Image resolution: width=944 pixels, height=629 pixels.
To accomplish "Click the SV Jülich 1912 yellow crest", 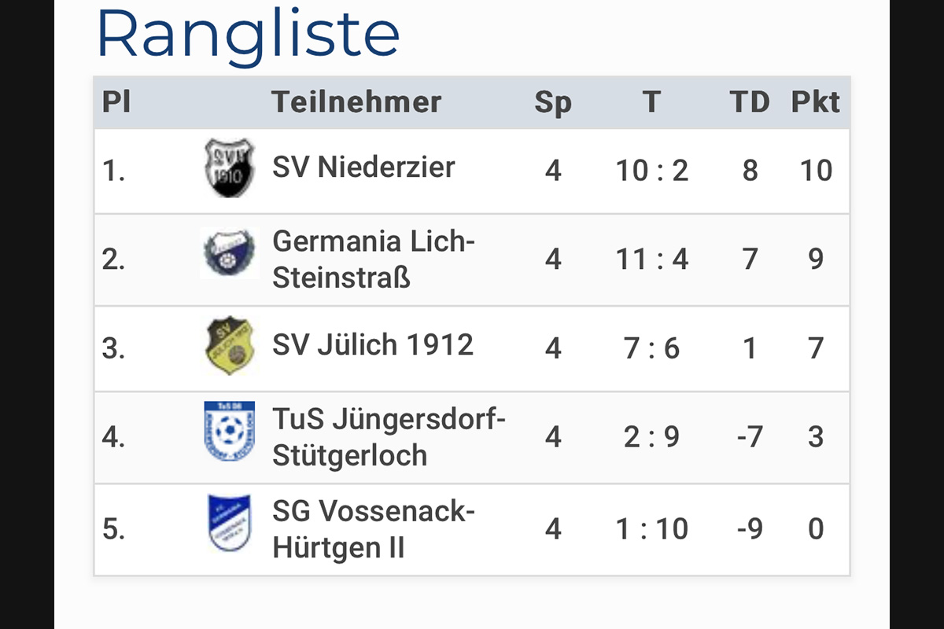I will [229, 346].
